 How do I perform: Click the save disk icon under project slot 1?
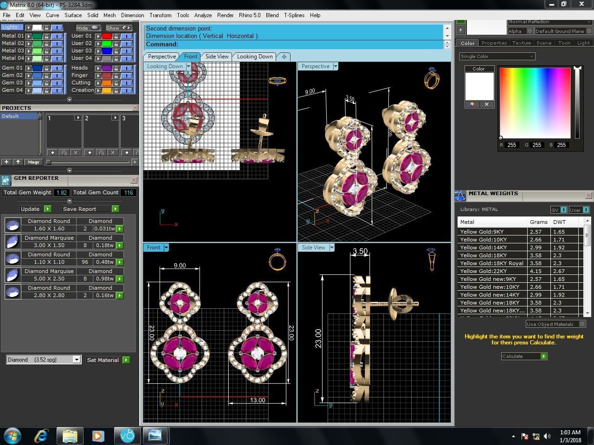pyautogui.click(x=64, y=153)
